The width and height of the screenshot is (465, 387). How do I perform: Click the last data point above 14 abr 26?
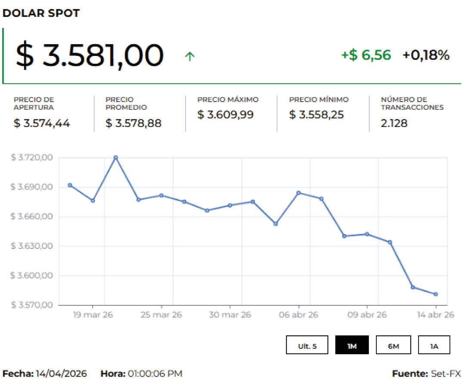click(436, 294)
